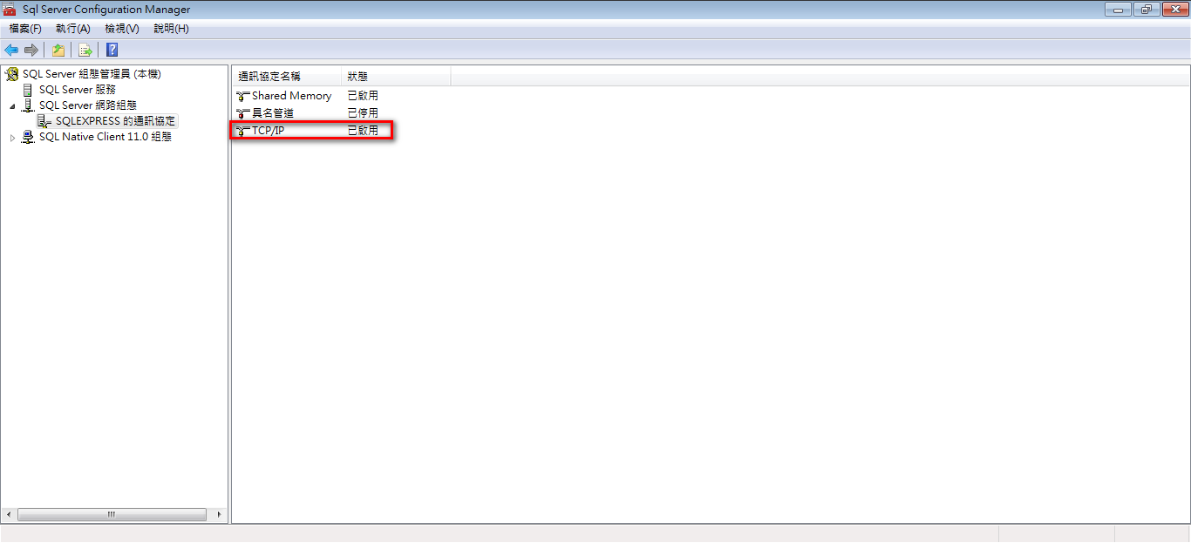
Task: Collapse the SQL Server 網路組態 node
Action: click(x=12, y=106)
